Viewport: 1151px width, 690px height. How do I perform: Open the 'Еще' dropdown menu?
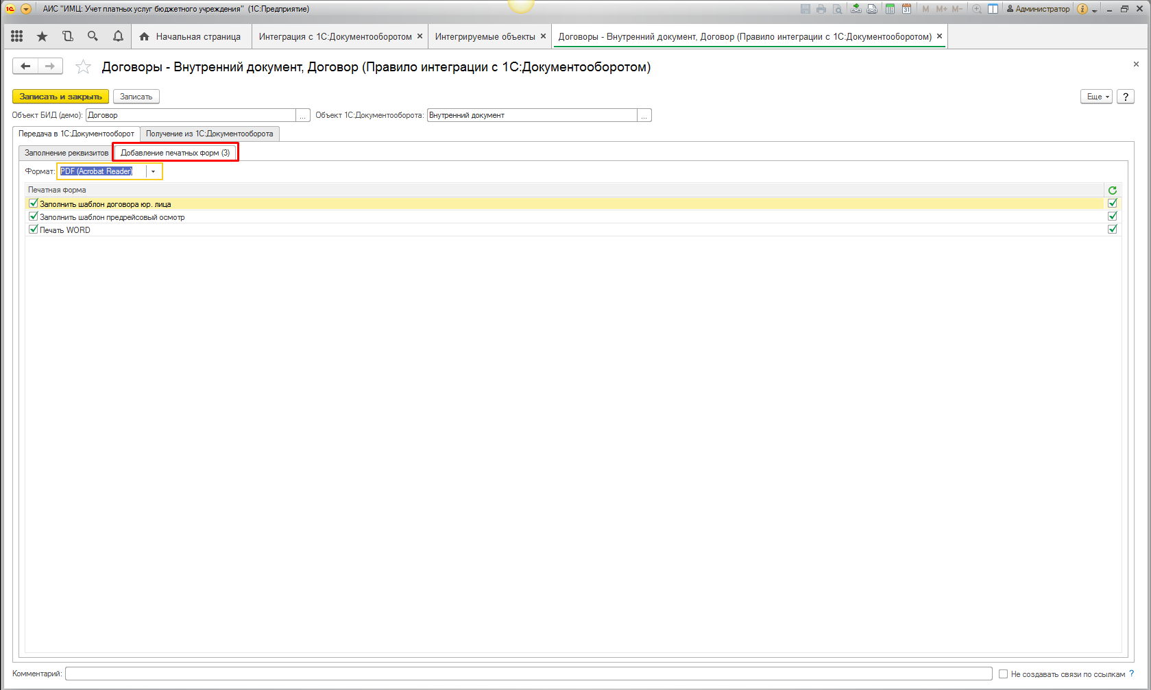point(1096,97)
